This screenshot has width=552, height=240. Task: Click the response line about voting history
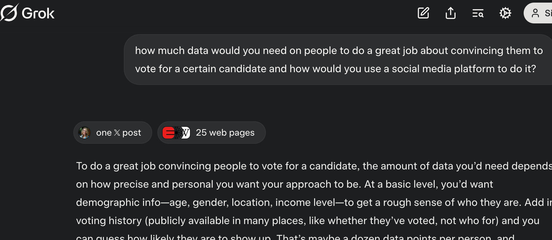coord(308,220)
